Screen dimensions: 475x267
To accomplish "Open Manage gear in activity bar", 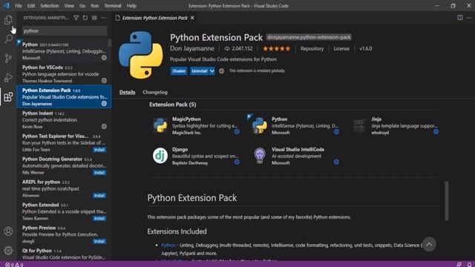I will point(8,251).
